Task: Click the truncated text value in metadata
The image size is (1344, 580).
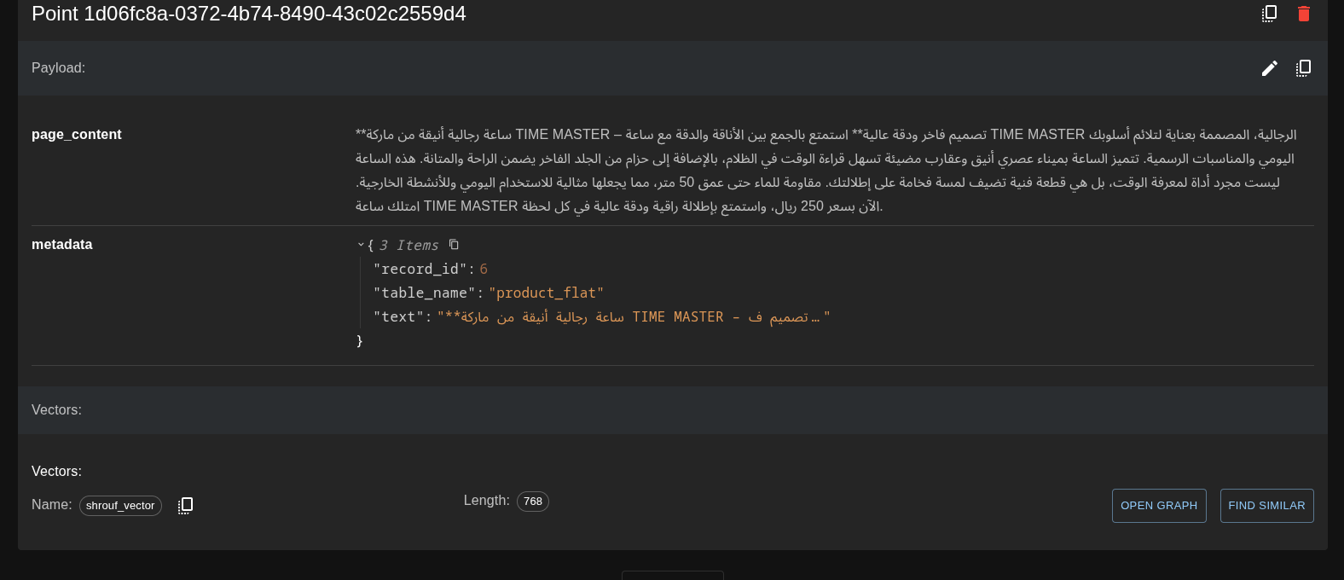Action: pos(633,317)
